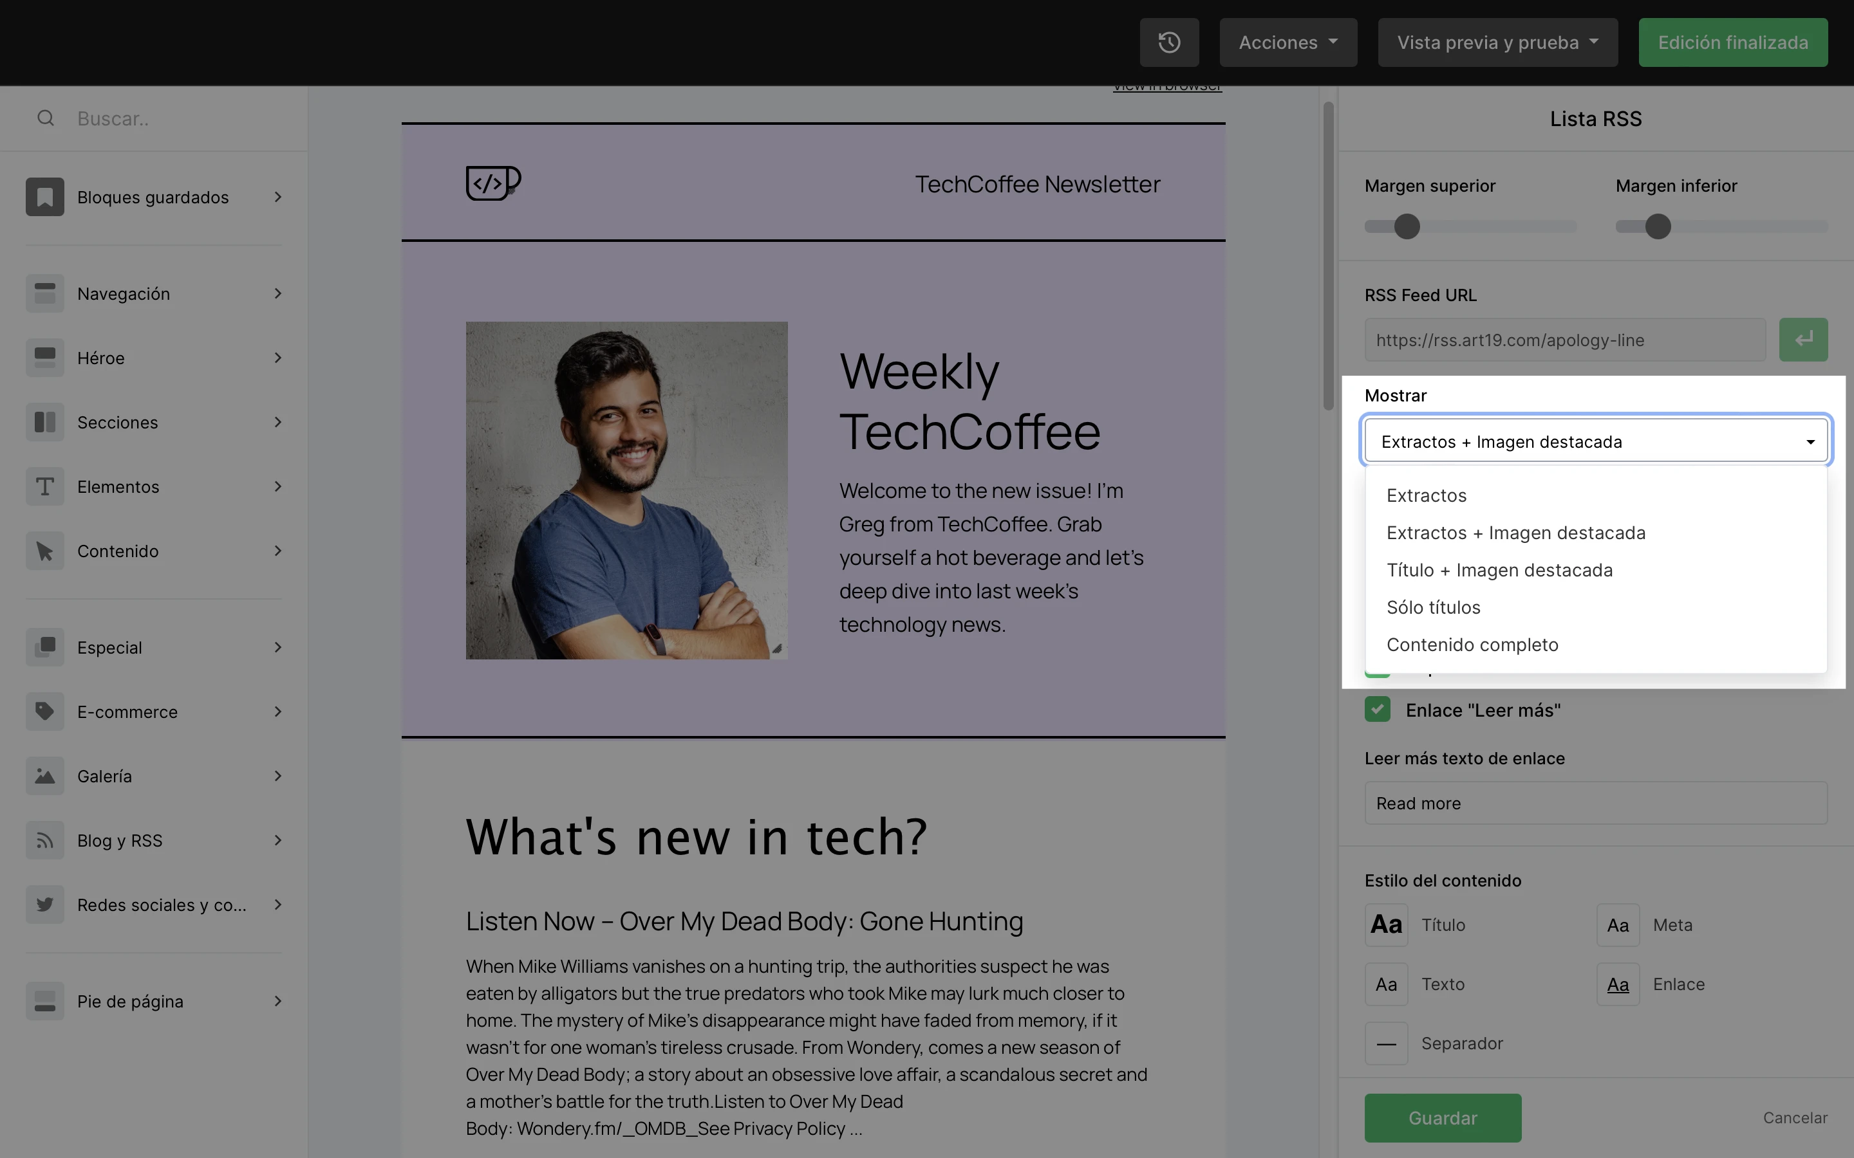
Task: Collapse the Mostrar select box
Action: 1595,441
